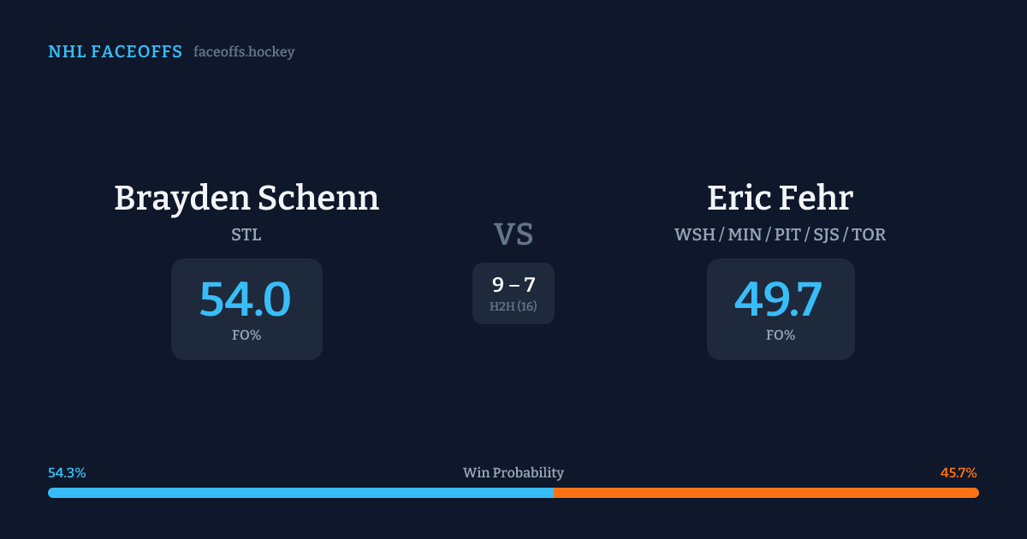Click the NHL FACEOFFS site title
The image size is (1027, 539).
coord(115,52)
